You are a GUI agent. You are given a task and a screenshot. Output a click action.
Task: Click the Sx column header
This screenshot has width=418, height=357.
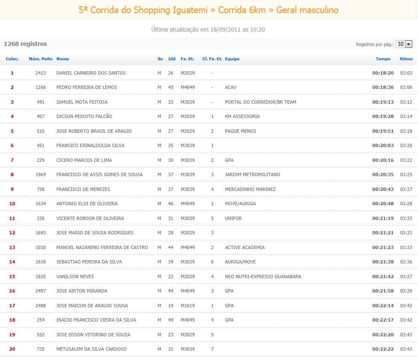click(x=160, y=59)
